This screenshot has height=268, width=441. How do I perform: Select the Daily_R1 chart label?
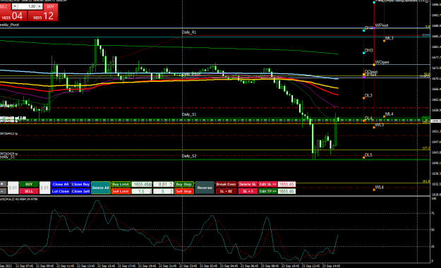tap(189, 32)
